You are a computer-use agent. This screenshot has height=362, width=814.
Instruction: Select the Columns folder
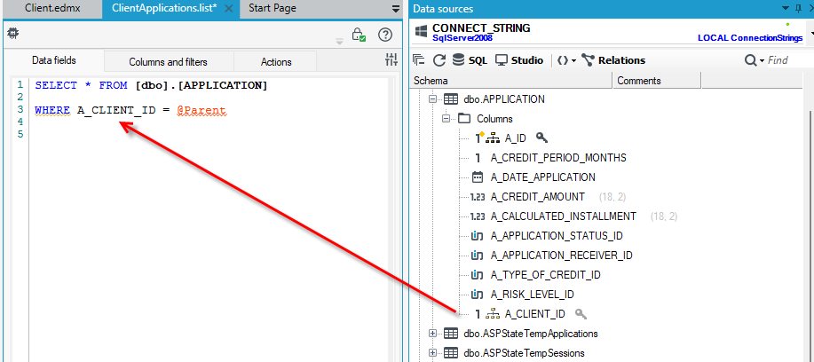pos(494,119)
